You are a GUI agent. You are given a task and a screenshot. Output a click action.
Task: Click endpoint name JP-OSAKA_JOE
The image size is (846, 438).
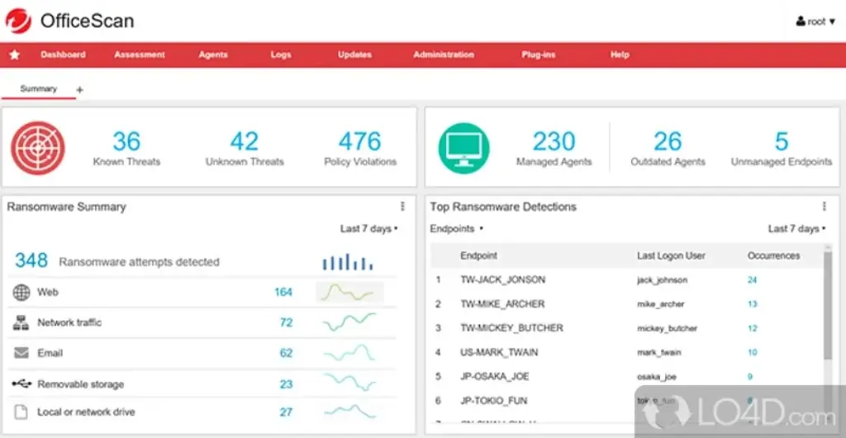point(494,377)
